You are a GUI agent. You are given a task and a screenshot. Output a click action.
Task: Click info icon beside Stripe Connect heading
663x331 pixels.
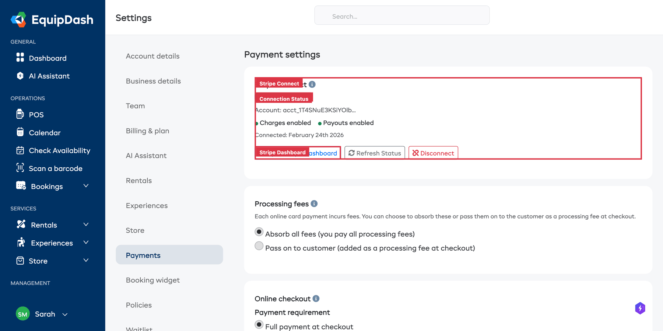click(312, 84)
